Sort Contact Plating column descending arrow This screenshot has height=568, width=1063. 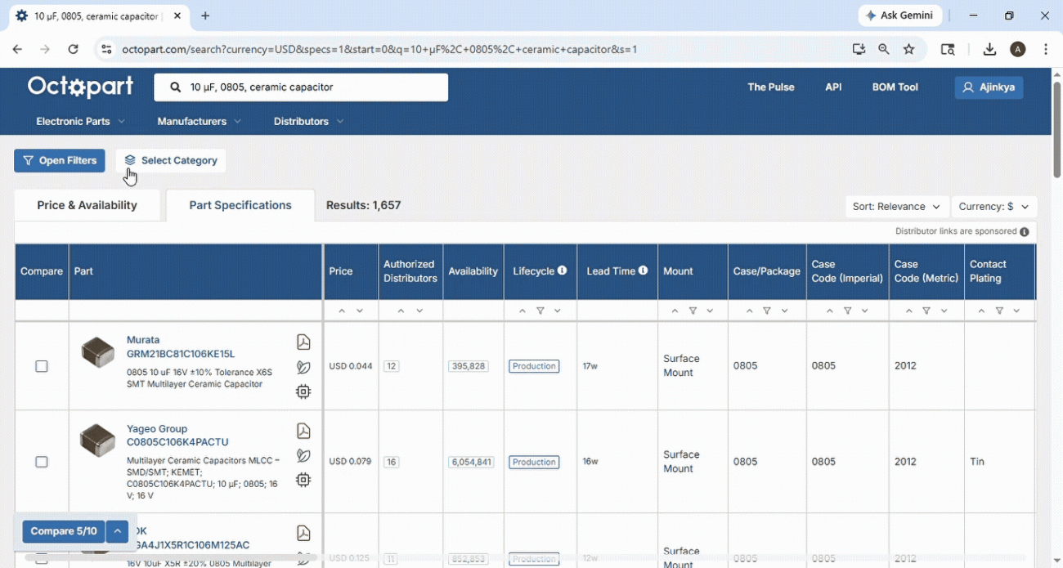click(1017, 311)
